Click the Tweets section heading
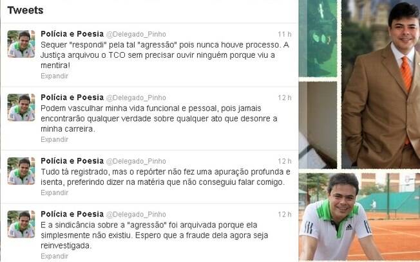Viewport: 420px width, 262px height. click(25, 10)
